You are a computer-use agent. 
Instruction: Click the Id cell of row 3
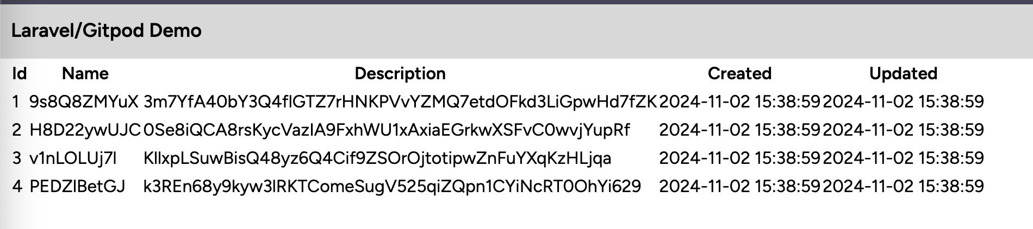tap(16, 158)
